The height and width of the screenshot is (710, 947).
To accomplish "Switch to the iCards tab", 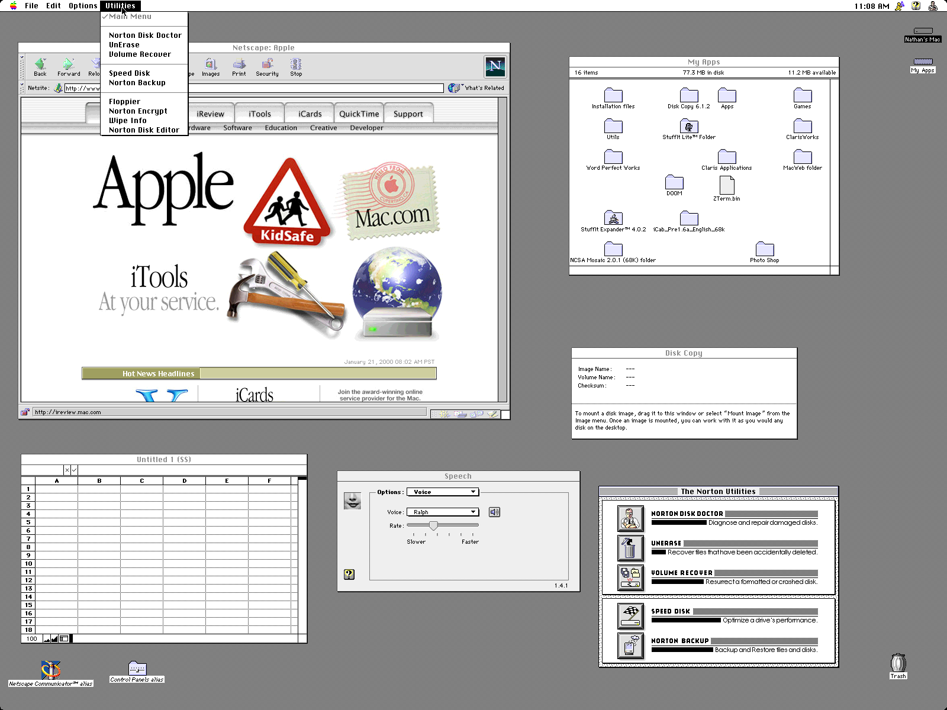I will point(309,113).
